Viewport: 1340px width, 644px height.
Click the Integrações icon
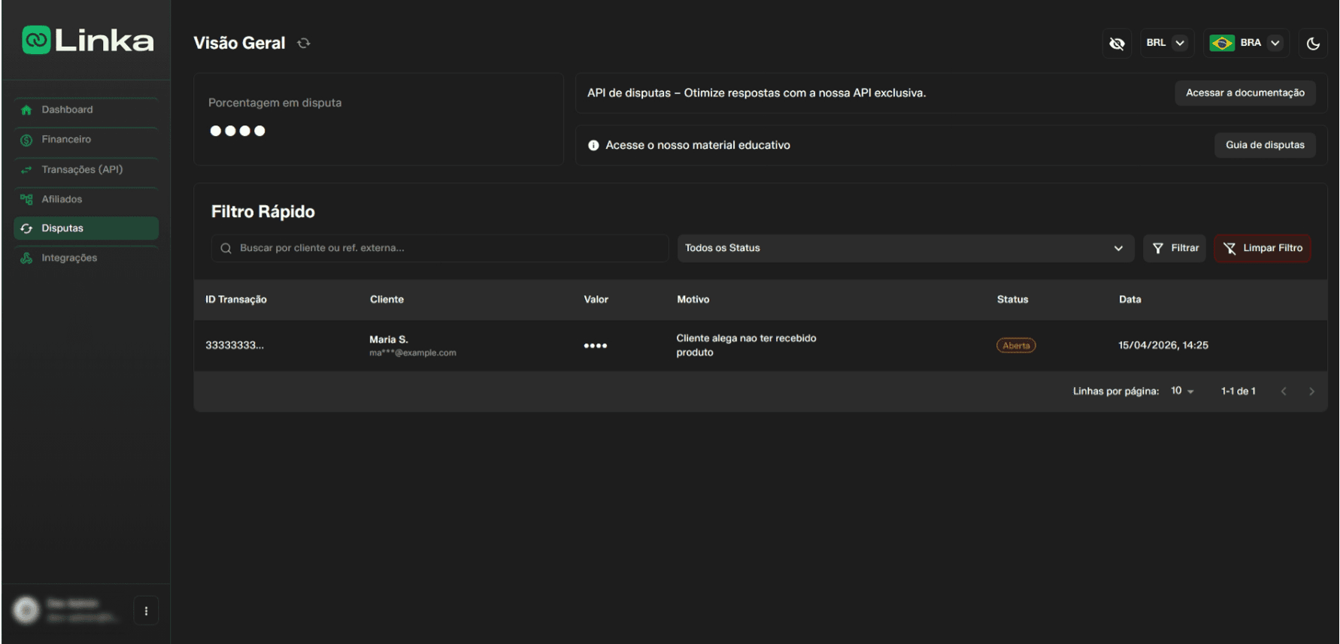pos(26,258)
